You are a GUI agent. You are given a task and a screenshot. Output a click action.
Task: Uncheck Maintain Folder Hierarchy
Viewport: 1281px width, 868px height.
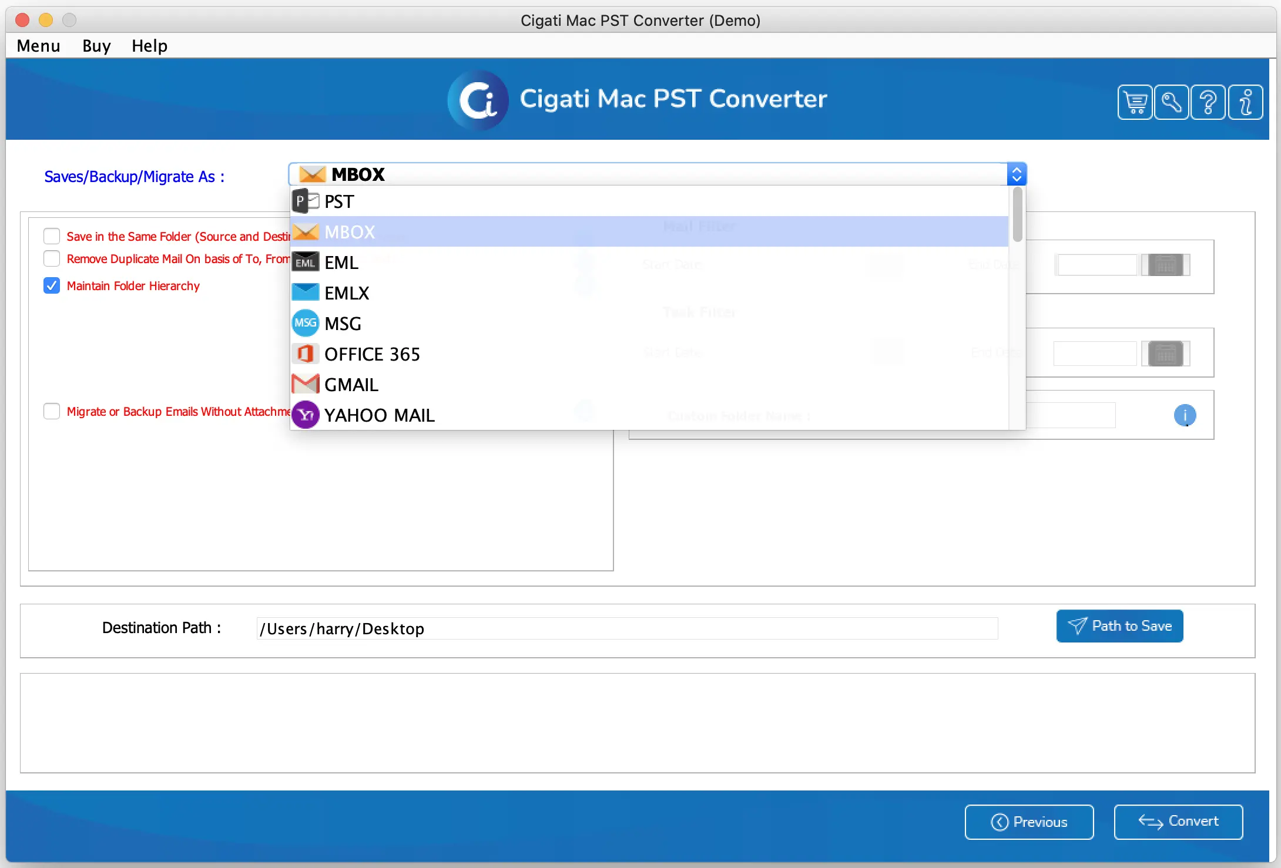point(52,285)
